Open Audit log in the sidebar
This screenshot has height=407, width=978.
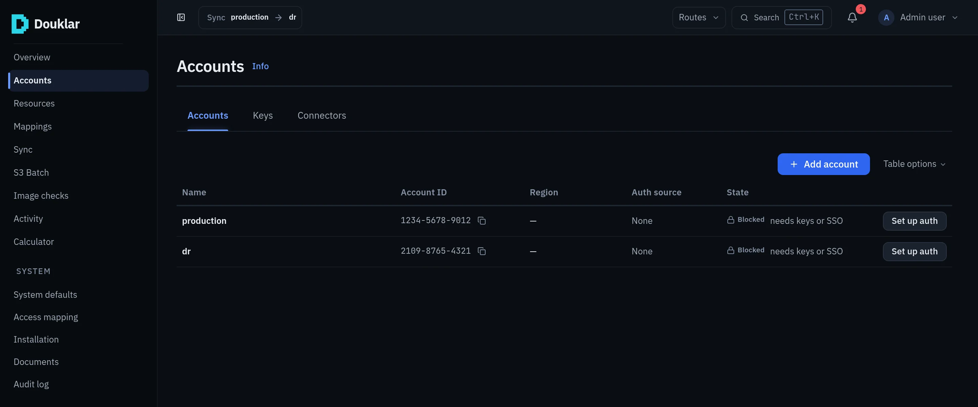pos(31,384)
